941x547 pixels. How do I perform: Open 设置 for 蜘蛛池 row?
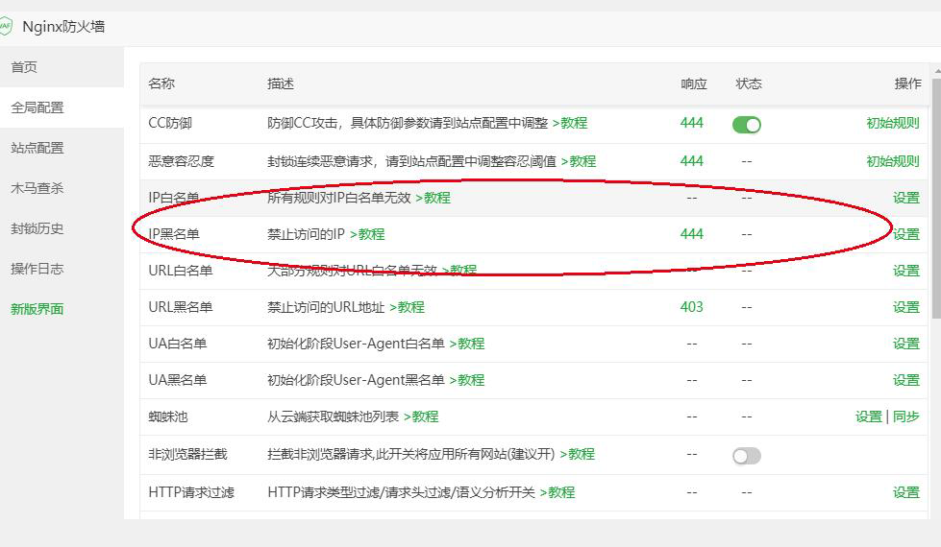(868, 417)
